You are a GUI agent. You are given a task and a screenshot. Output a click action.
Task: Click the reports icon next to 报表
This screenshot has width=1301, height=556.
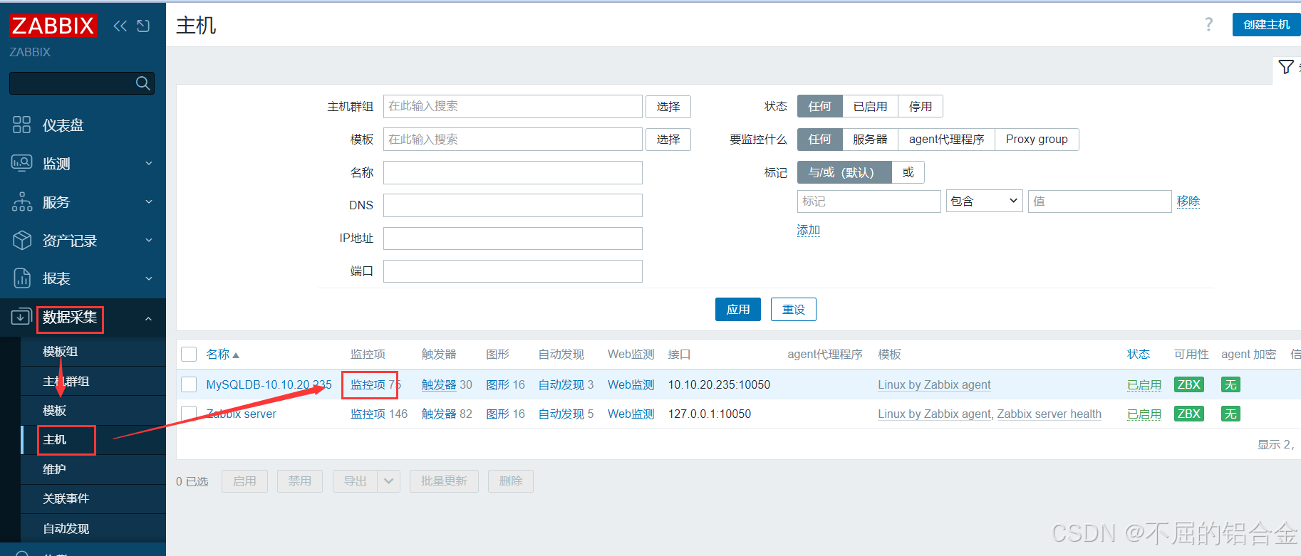coord(22,278)
